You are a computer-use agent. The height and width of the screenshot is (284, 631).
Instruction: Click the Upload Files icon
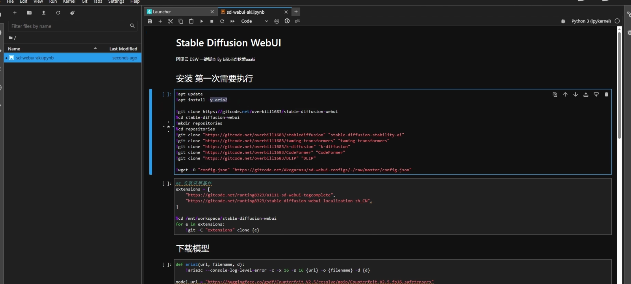44,13
